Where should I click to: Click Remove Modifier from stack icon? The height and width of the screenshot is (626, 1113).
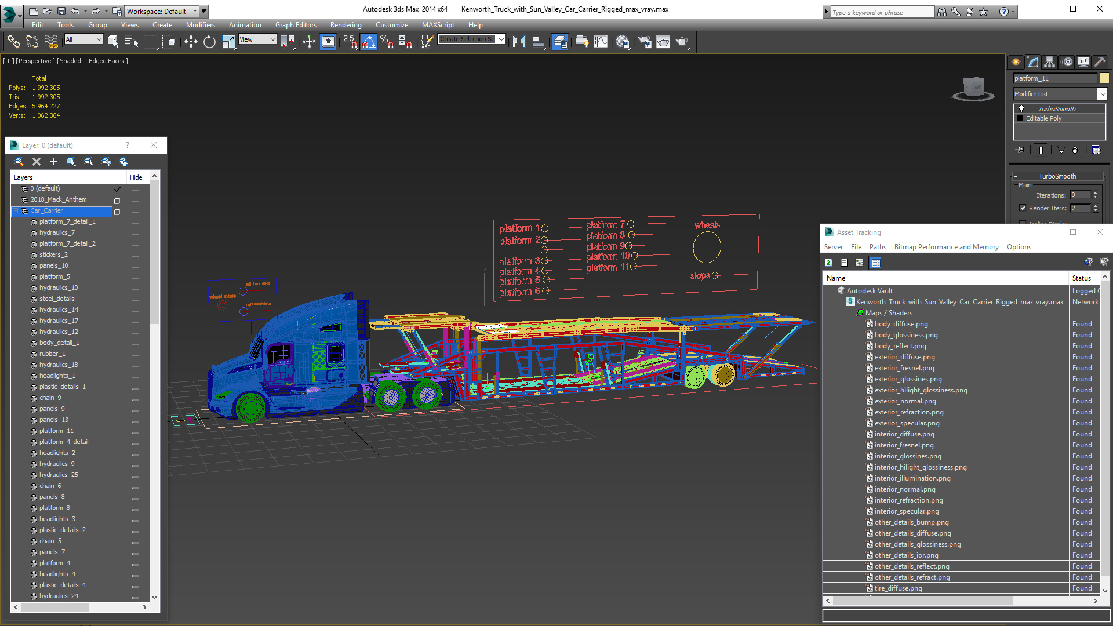coord(1075,150)
